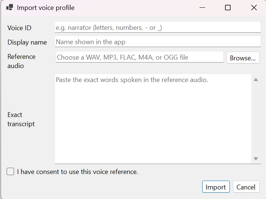
Task: Minimize the Import voice profile window
Action: coord(202,8)
